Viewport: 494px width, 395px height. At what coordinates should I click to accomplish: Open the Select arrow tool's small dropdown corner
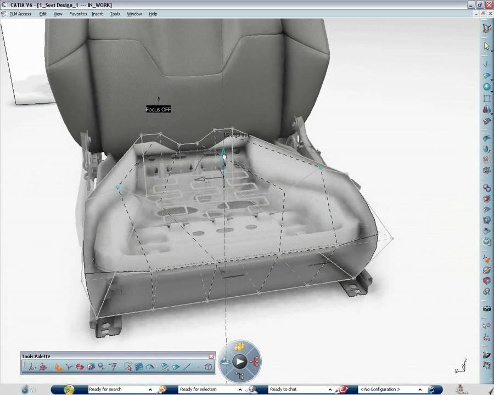pyautogui.click(x=491, y=50)
